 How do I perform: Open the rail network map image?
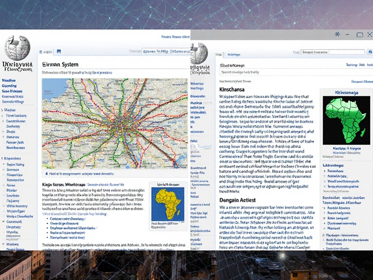coord(115,123)
